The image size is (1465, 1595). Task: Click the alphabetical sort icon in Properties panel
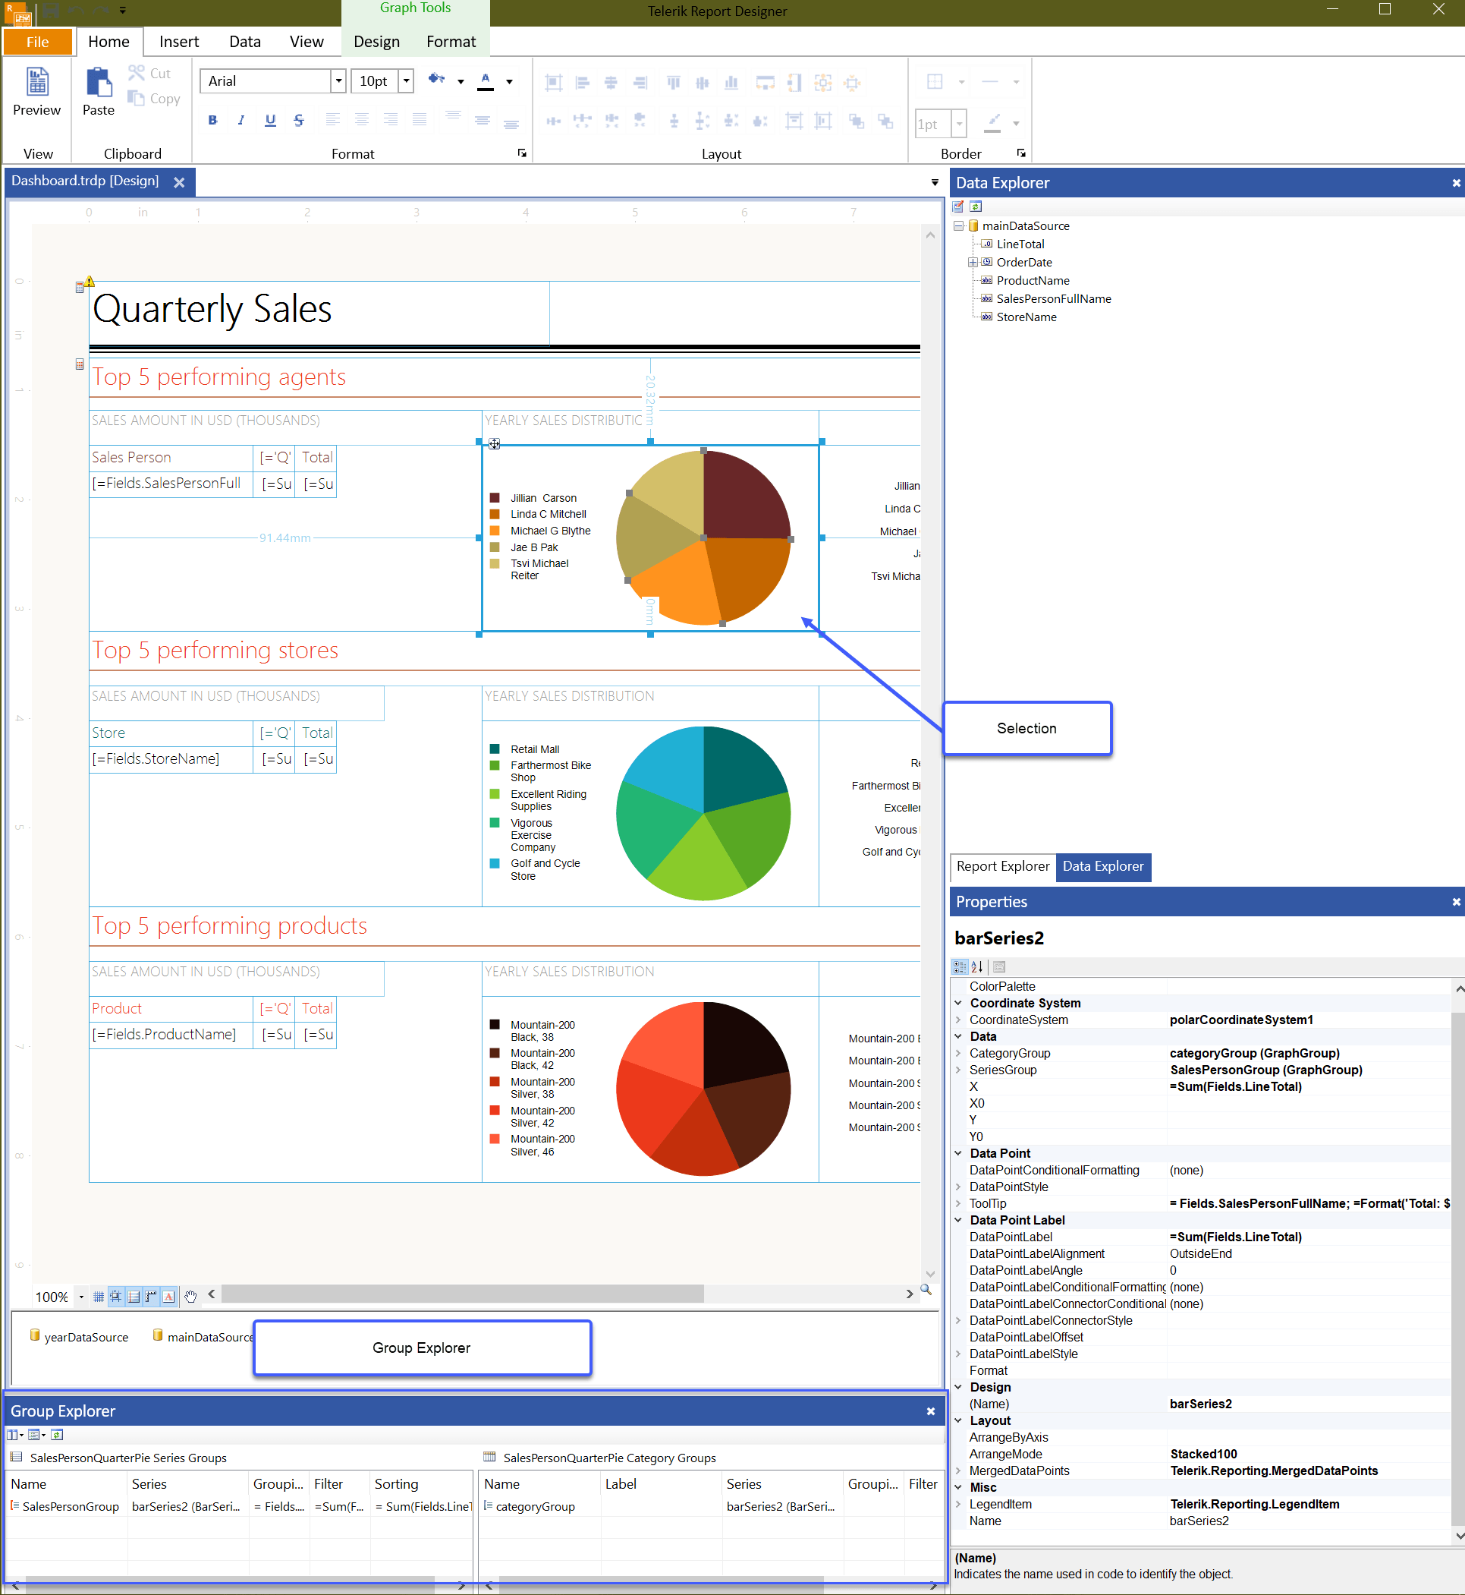point(976,967)
